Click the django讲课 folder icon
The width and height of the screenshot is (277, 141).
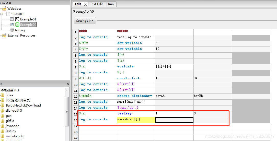point(2,111)
